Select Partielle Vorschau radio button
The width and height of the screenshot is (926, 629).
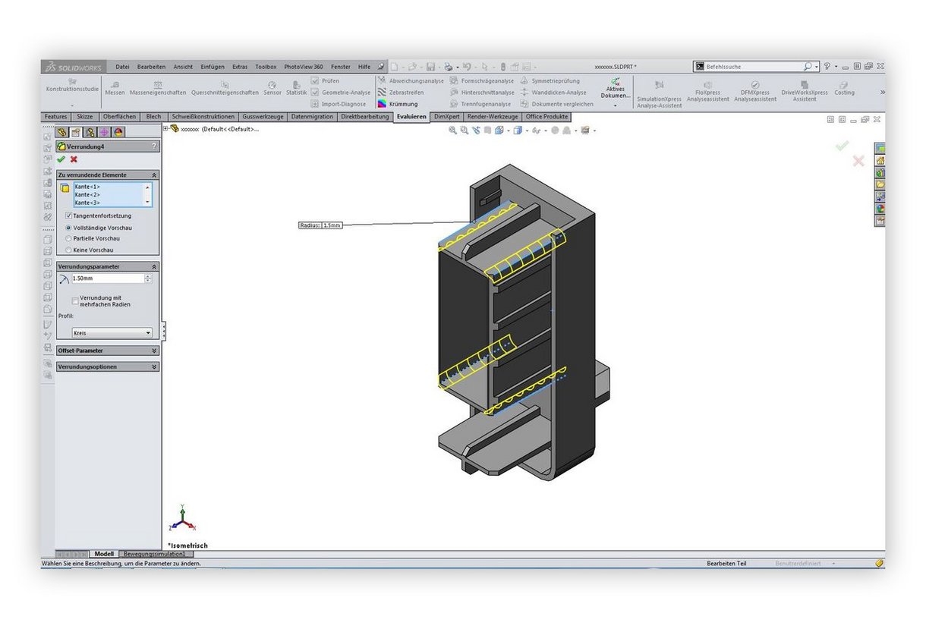coord(69,238)
